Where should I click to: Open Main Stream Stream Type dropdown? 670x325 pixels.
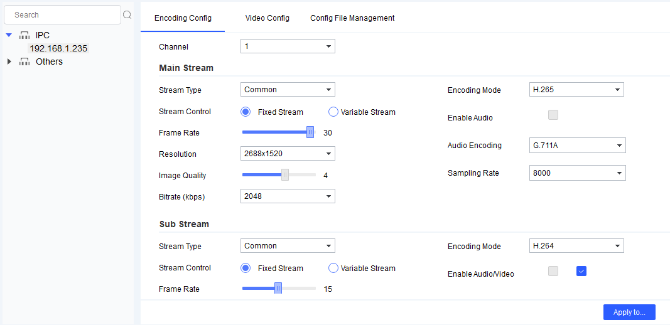point(288,89)
